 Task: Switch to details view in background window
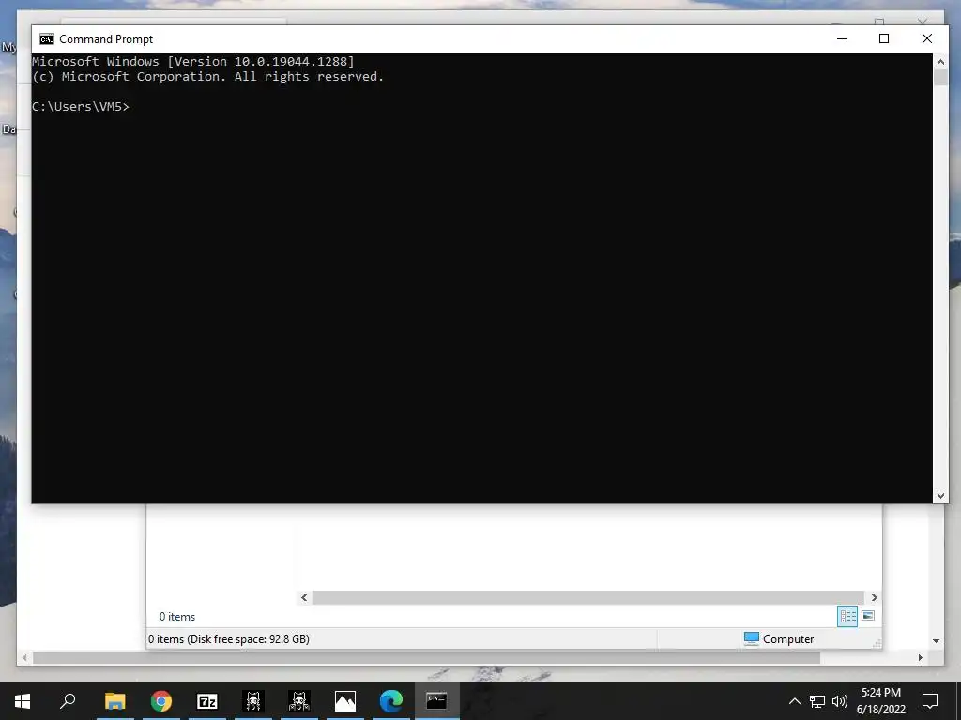coord(847,616)
